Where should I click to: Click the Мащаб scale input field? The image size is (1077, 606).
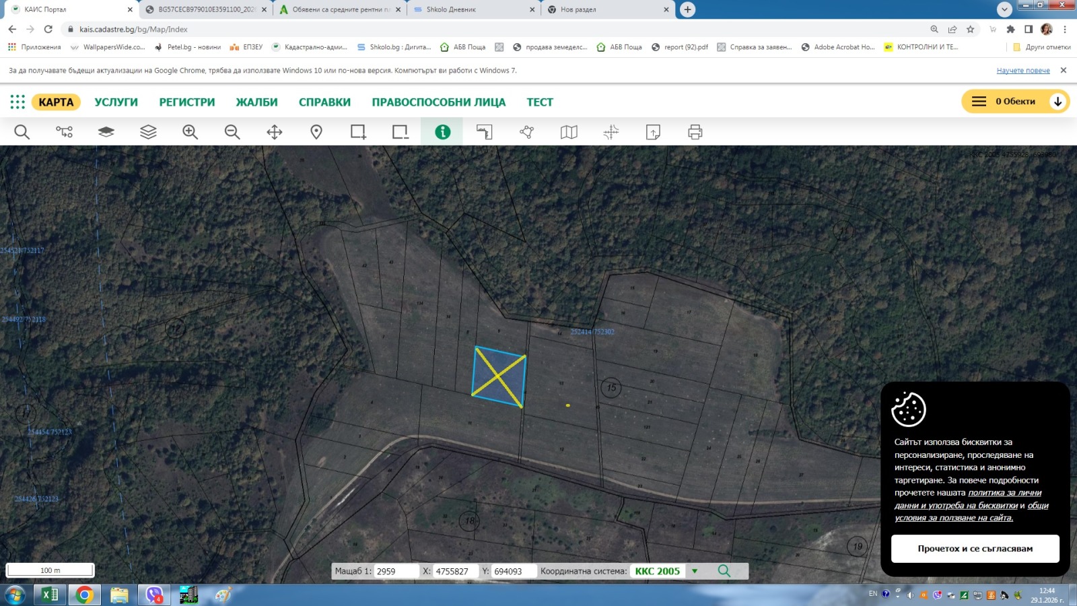[x=396, y=571]
